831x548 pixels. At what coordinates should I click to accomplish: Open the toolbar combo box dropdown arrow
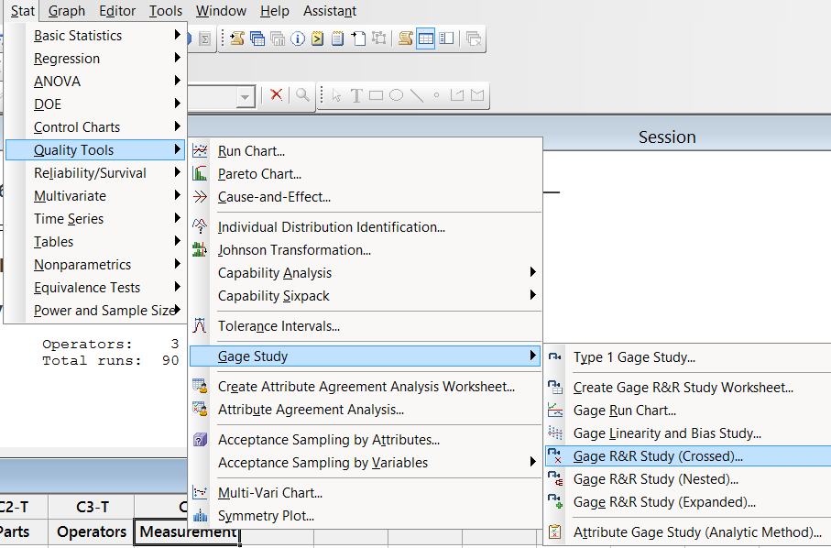[246, 96]
